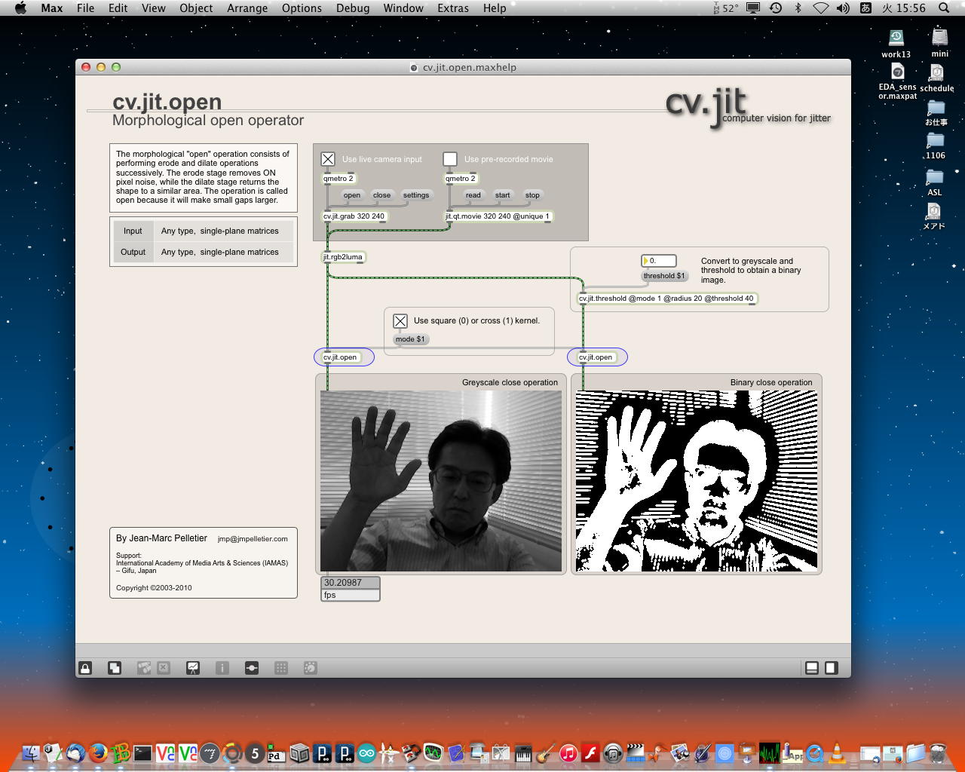
Task: Click the read message box
Action: [x=473, y=195]
